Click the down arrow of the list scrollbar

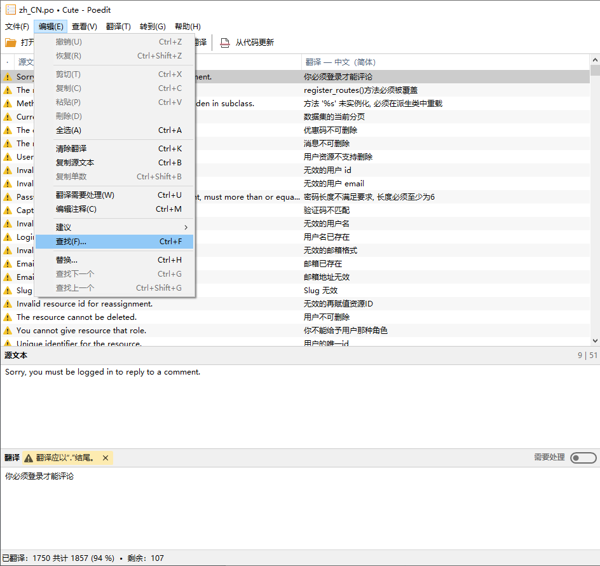coord(595,342)
